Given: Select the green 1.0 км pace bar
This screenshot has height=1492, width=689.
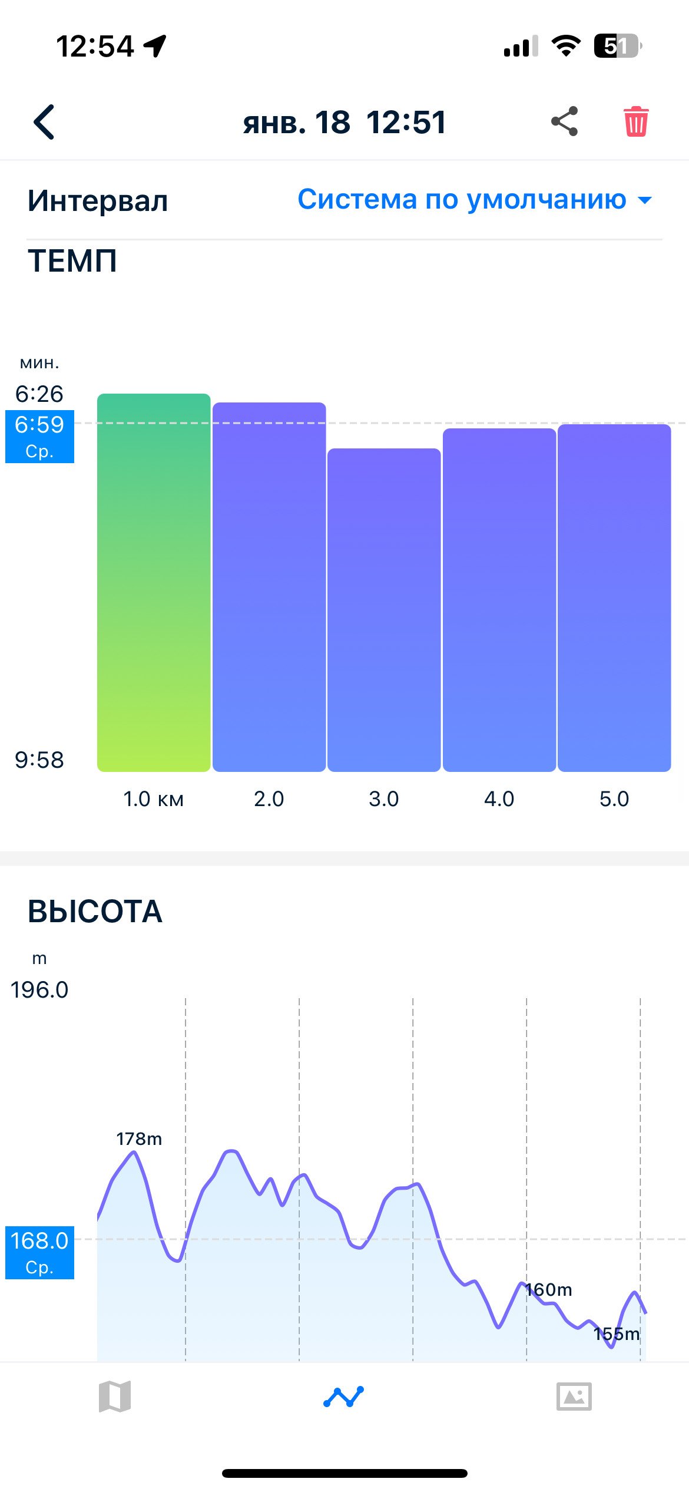Looking at the screenshot, I should 154,582.
